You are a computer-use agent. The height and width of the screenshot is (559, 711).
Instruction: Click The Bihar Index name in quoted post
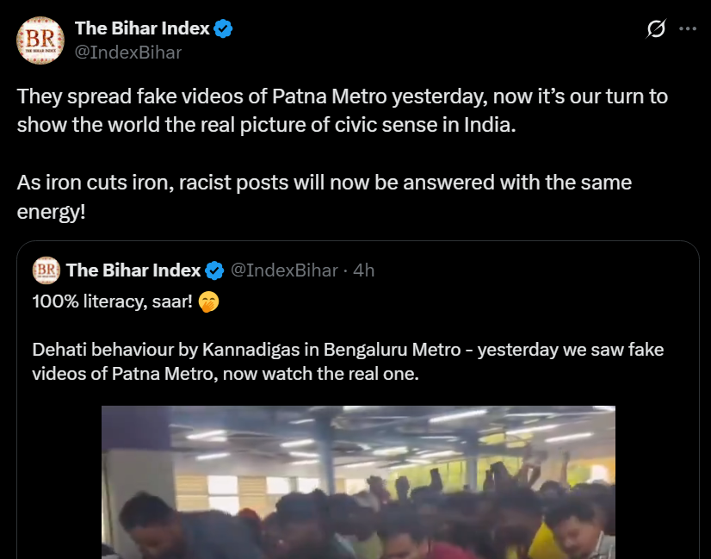point(133,270)
